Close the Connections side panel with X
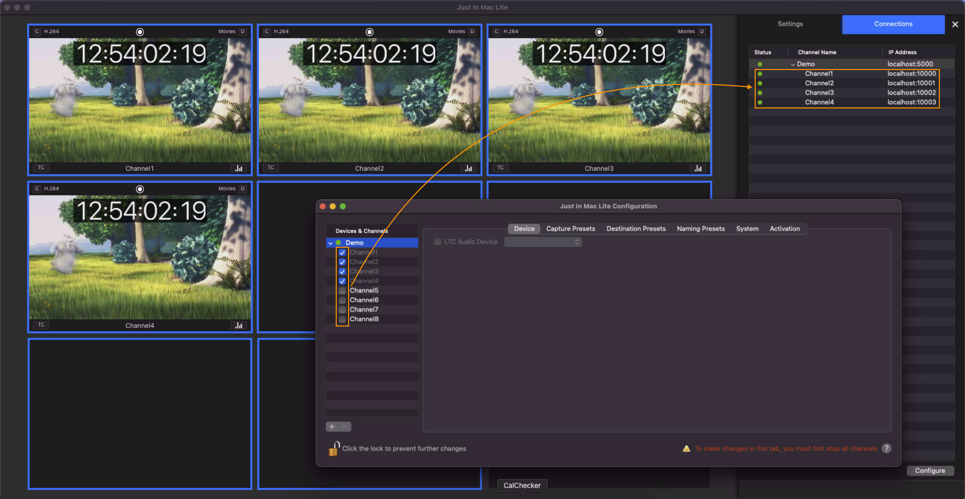 (x=955, y=24)
